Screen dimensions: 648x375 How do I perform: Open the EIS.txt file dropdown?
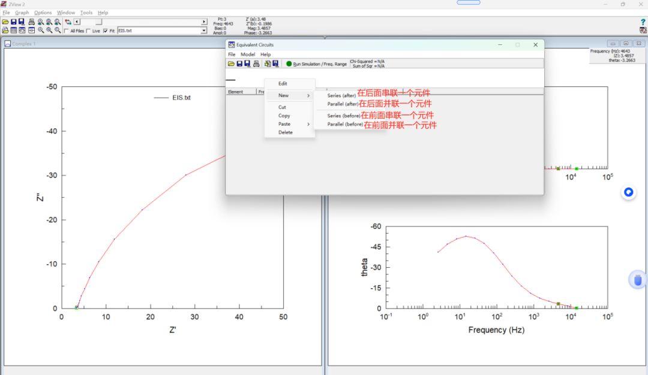pyautogui.click(x=204, y=31)
